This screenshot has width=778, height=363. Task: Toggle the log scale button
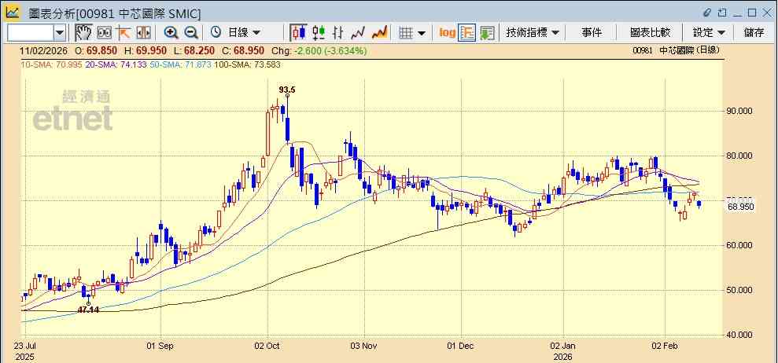[447, 33]
